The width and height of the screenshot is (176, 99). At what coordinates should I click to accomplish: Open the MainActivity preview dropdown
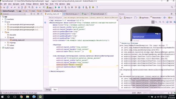(x=156, y=18)
